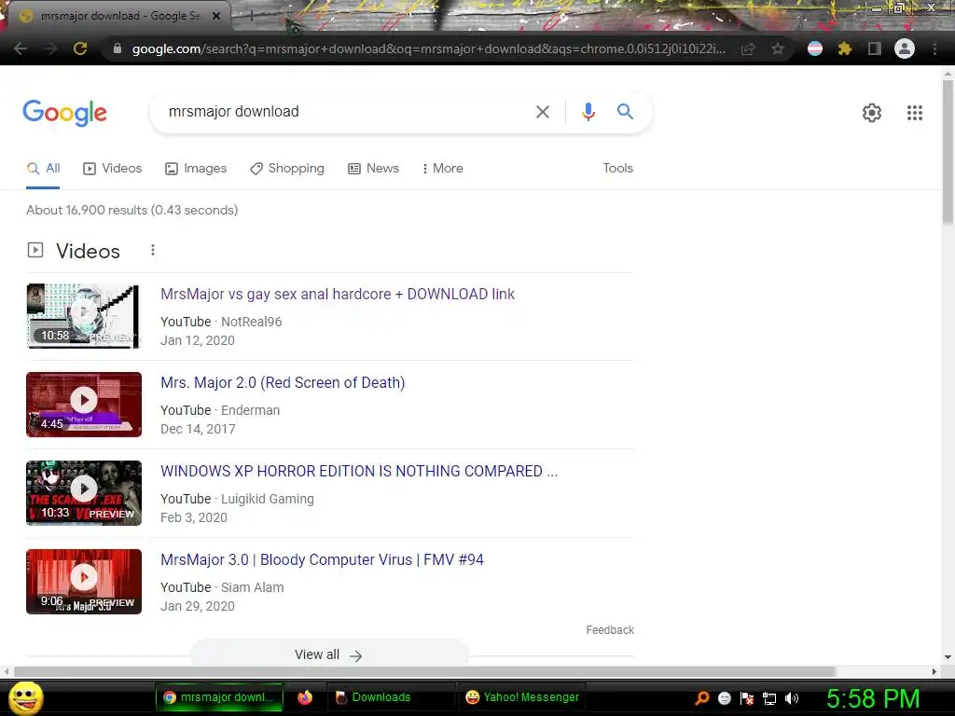Viewport: 955px width, 716px height.
Task: Open the NotReal96 video result title
Action: 338,294
